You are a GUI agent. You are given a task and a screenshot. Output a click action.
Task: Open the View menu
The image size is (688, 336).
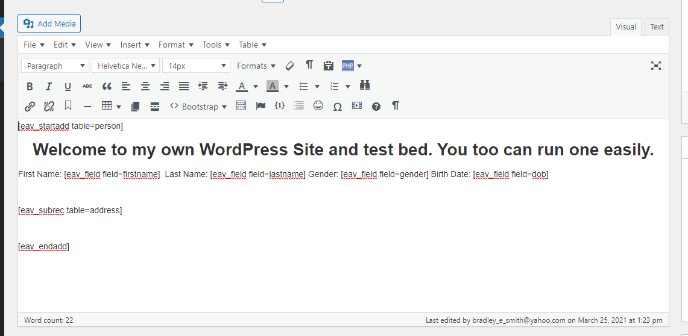pyautogui.click(x=98, y=45)
